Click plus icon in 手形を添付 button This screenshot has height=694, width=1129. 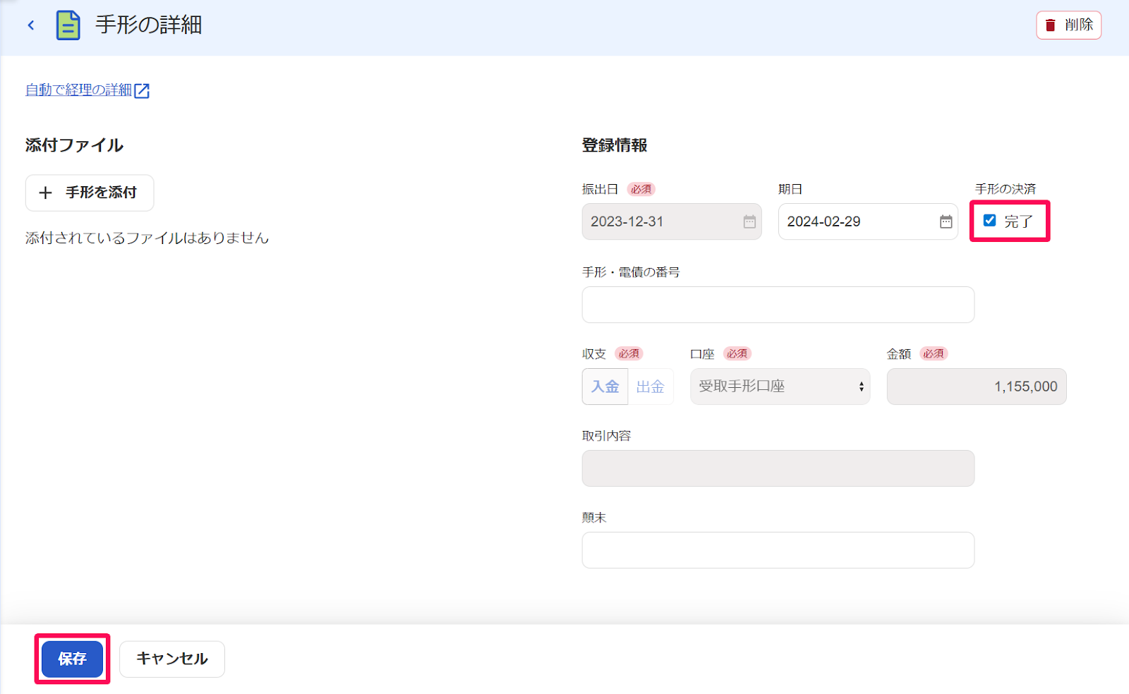click(x=46, y=193)
